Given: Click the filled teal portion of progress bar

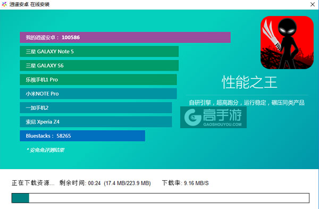Looking at the screenshot, I should pyautogui.click(x=20, y=198).
